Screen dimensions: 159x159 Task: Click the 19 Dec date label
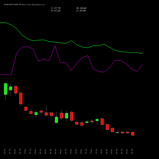click(101, 151)
